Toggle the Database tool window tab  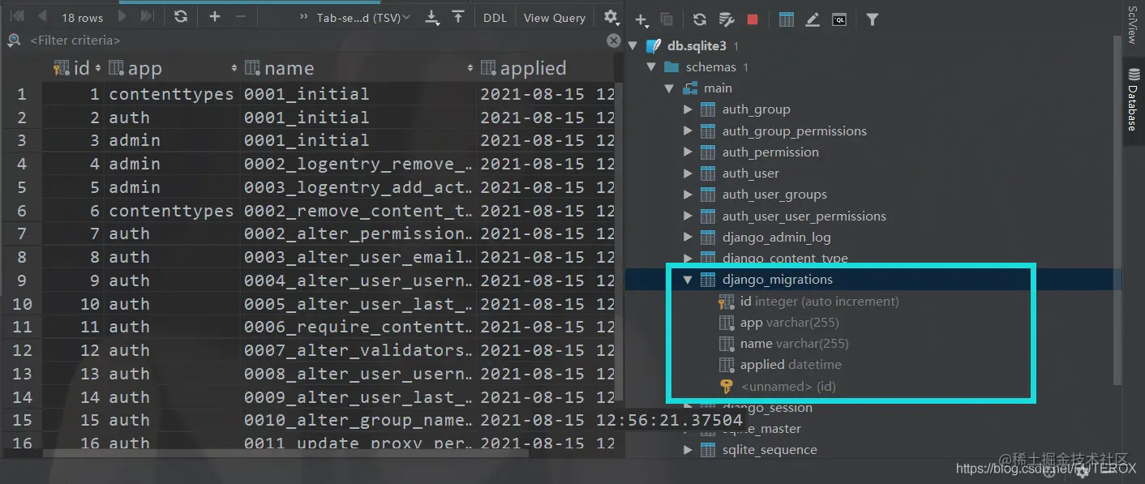point(1133,100)
